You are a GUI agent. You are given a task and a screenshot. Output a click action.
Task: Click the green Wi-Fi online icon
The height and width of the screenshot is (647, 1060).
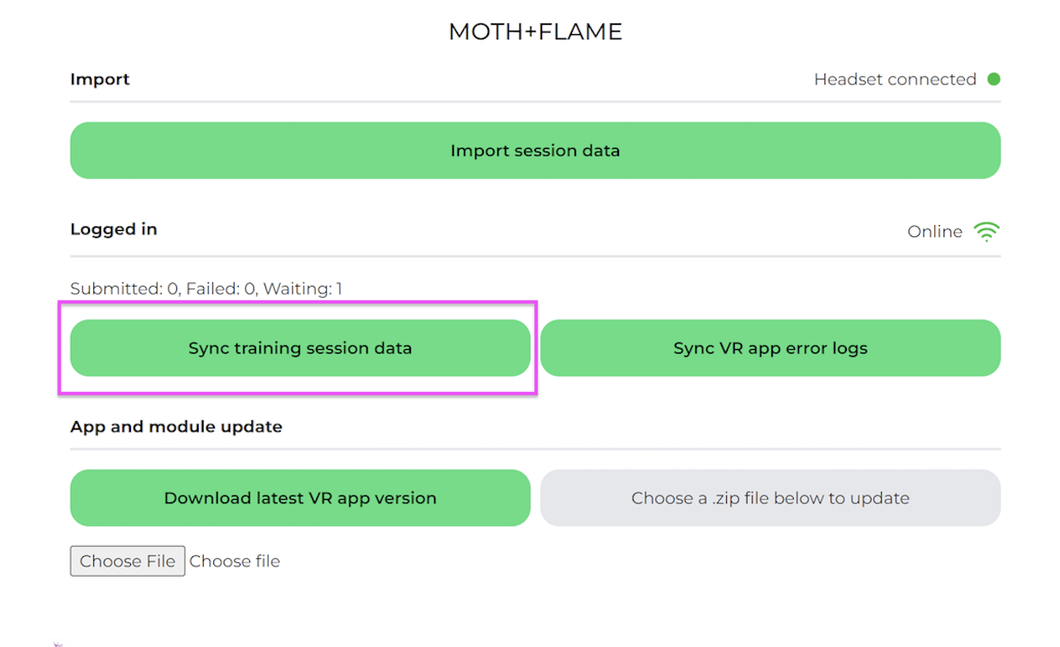coord(986,232)
